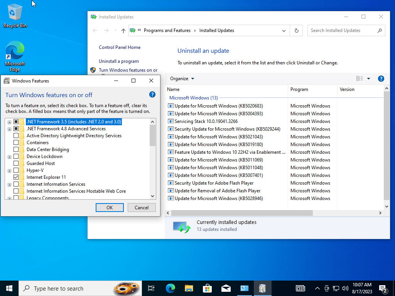The width and height of the screenshot is (395, 296).
Task: Go forward in Installed Updates window
Action: 106,30
